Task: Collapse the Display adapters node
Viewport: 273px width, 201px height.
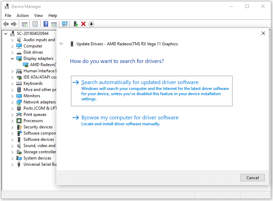Action: [12, 58]
